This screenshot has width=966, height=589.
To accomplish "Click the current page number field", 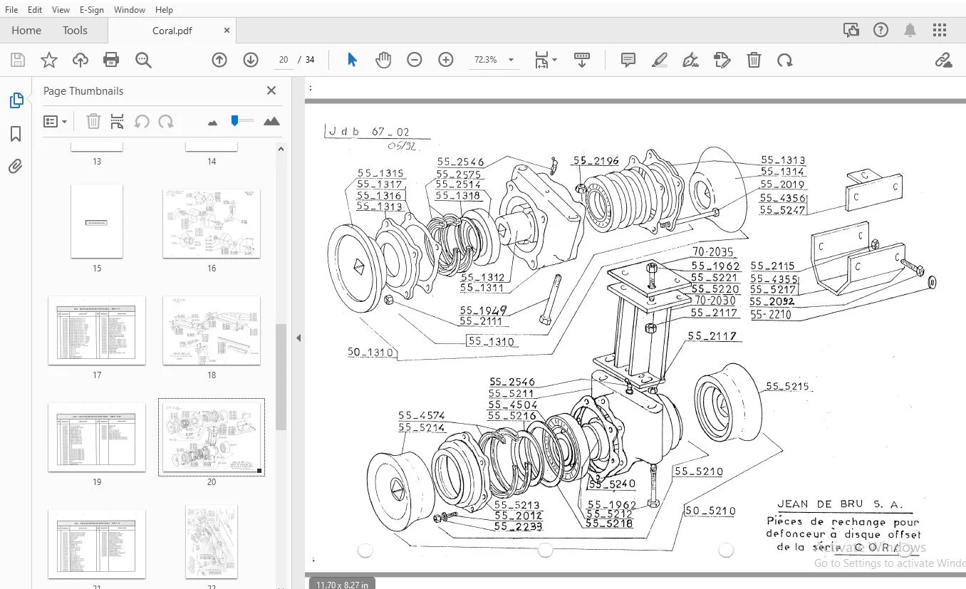I will click(284, 60).
